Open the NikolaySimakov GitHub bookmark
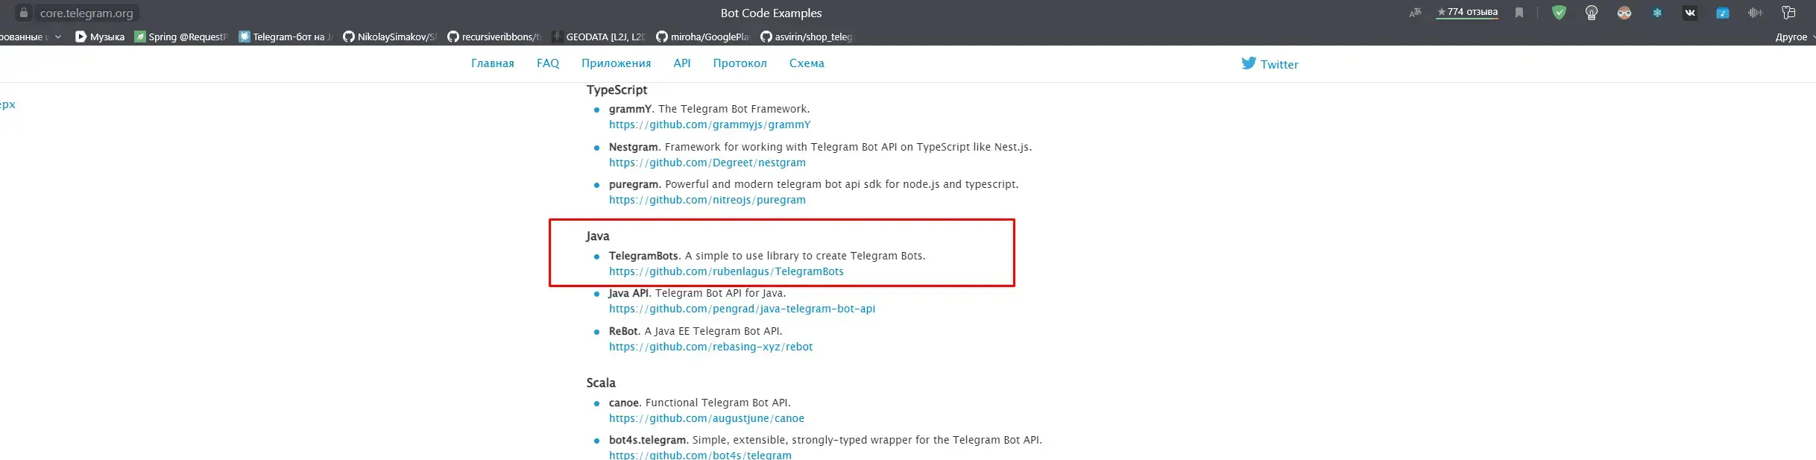Screen dimensions: 1816x460 click(x=390, y=37)
